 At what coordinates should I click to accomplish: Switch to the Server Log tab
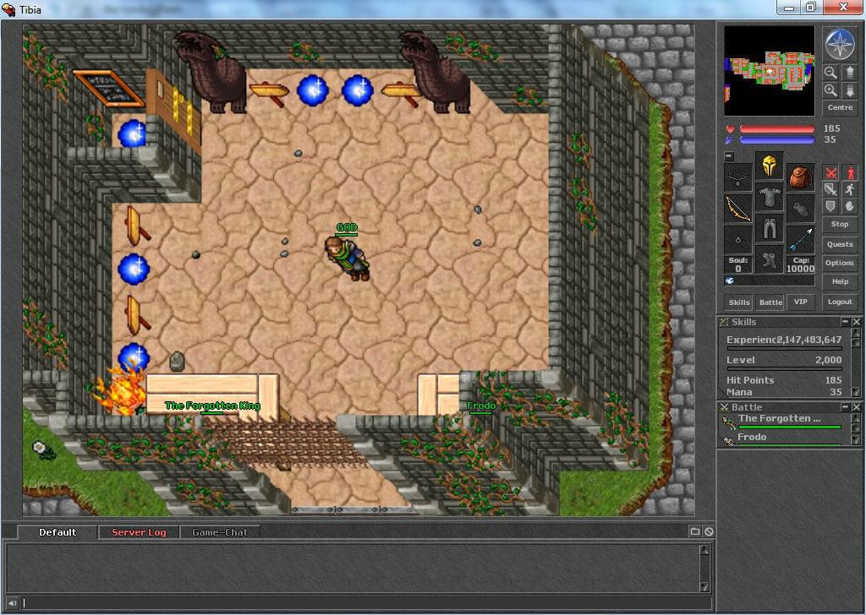[139, 532]
